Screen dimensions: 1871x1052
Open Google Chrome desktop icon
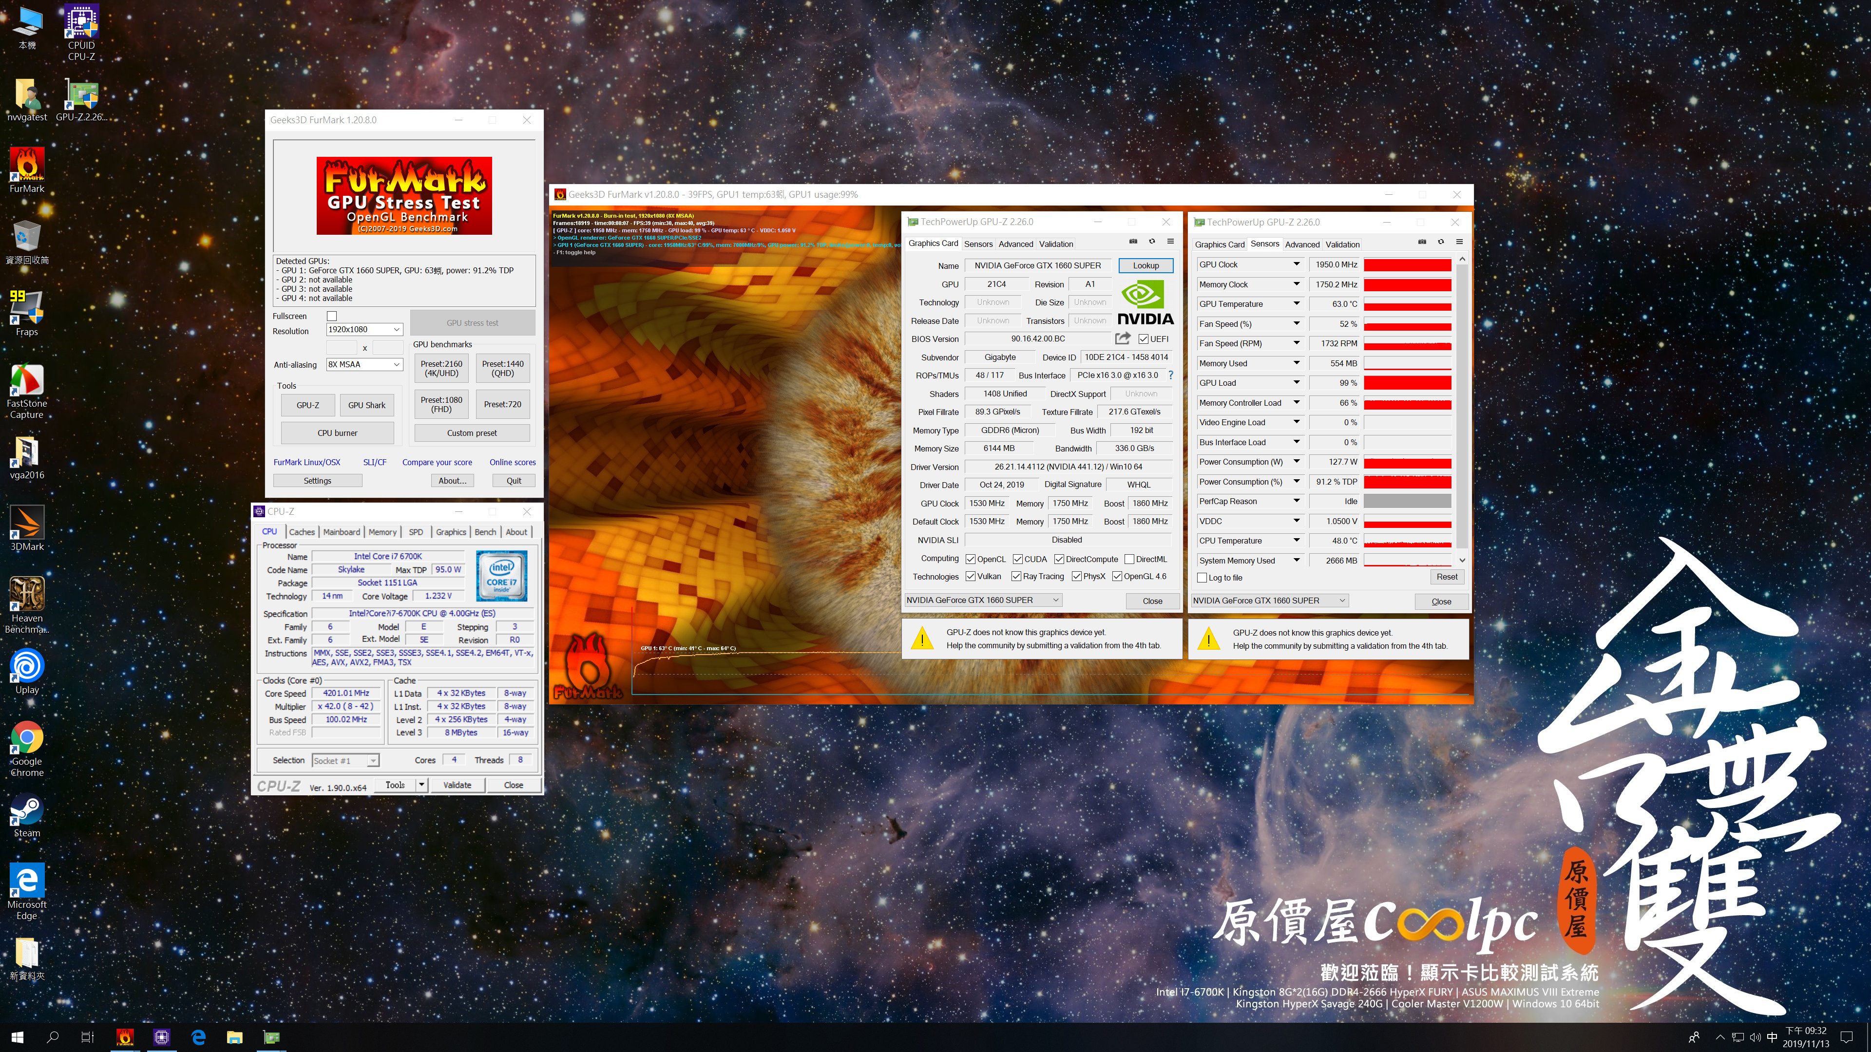27,749
